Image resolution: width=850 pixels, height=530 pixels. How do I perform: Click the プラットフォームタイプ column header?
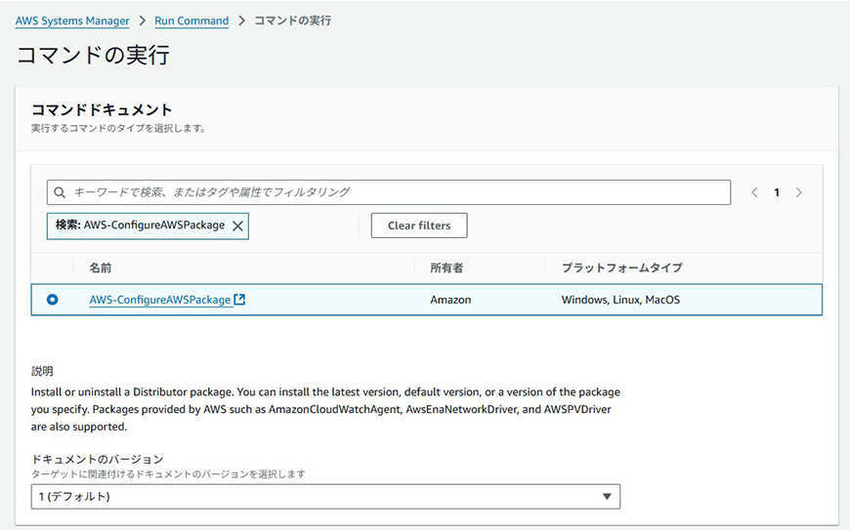(x=621, y=267)
